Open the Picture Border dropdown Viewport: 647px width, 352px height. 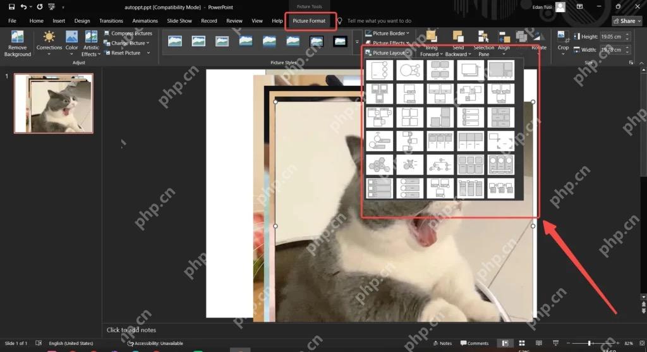(x=388, y=33)
